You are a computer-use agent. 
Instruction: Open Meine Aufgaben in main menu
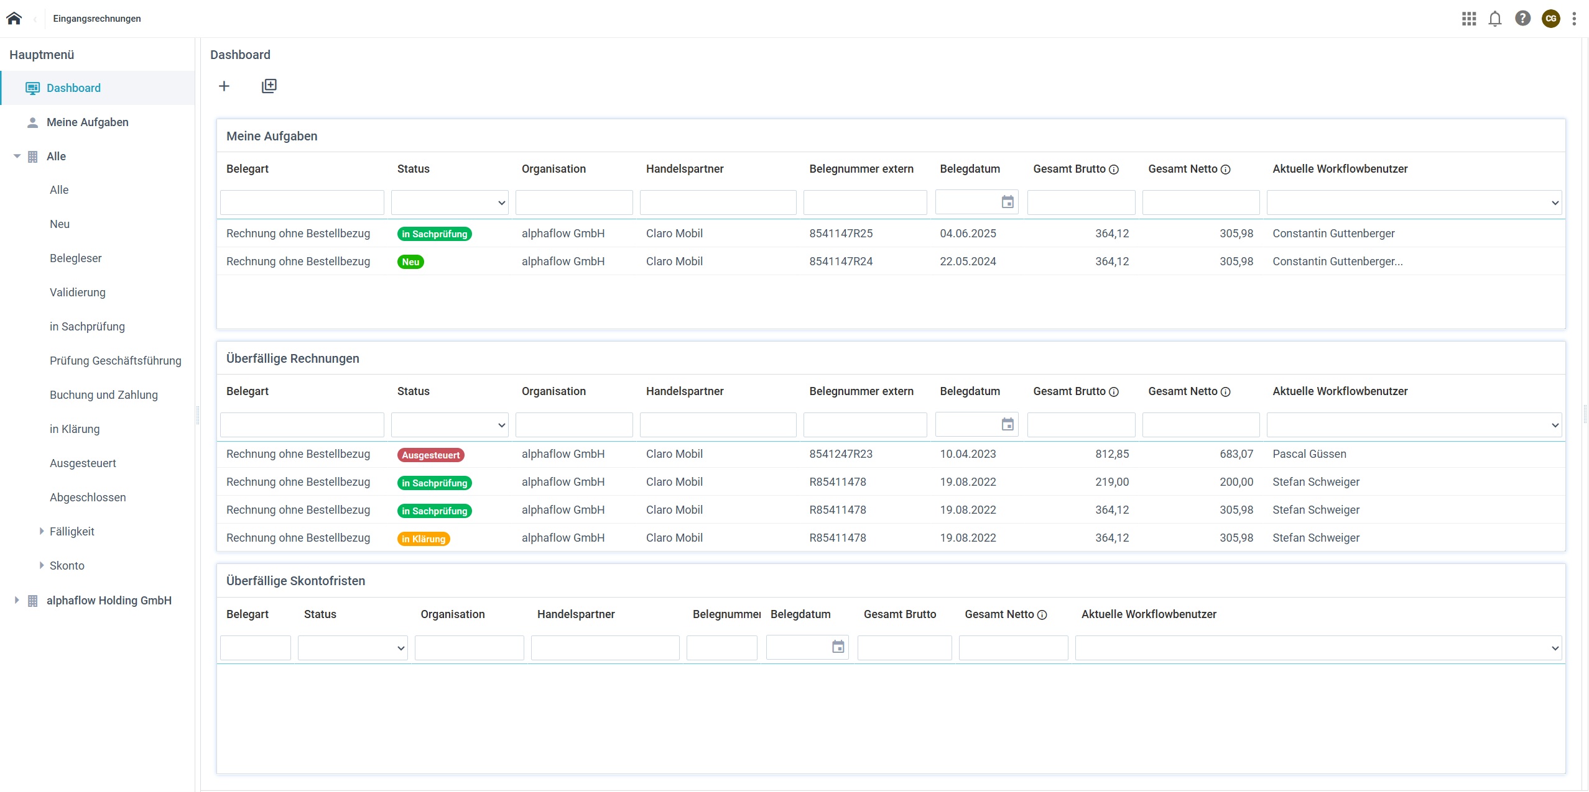[87, 122]
